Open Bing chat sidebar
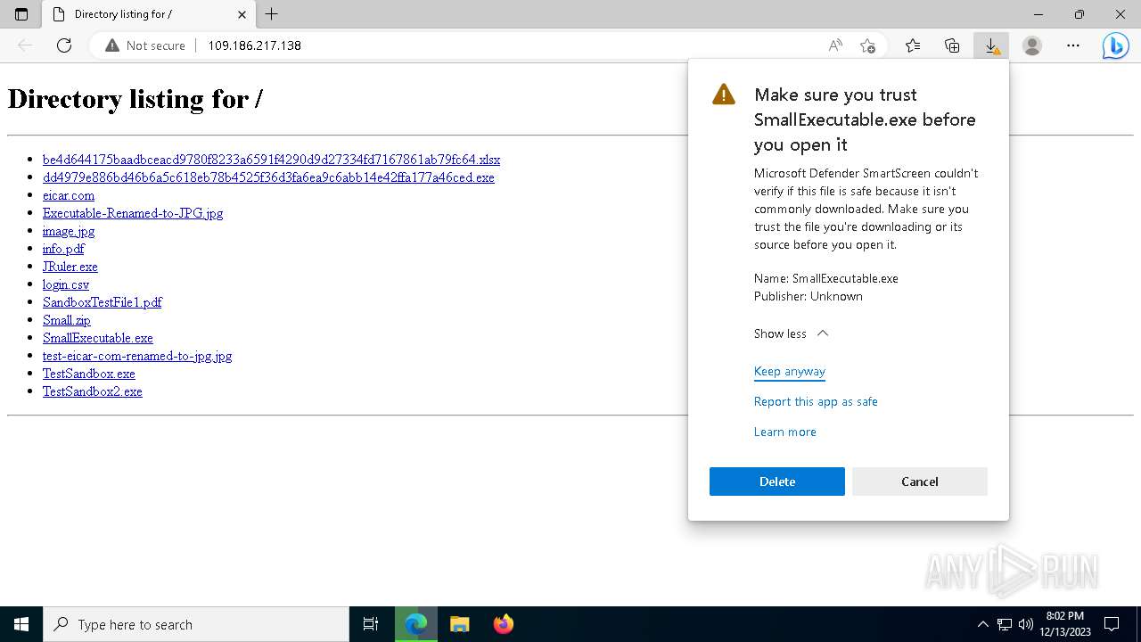Screen dimensions: 1141x642 point(1115,45)
